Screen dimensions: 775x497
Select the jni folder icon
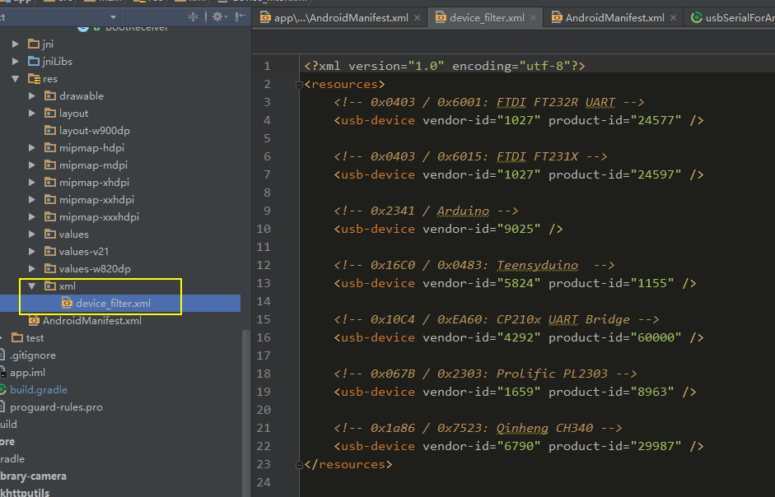pyautogui.click(x=34, y=44)
